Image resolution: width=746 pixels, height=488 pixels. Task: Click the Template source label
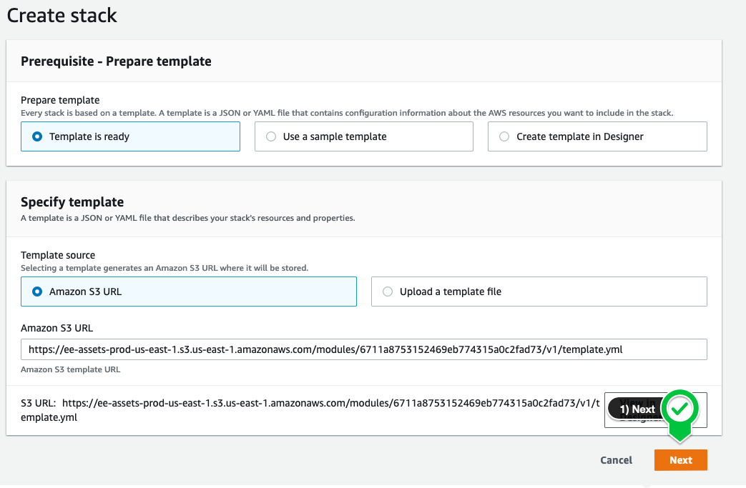click(x=58, y=255)
